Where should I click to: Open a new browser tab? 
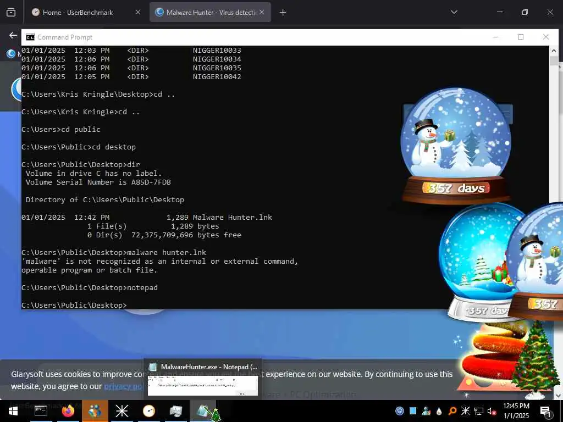283,13
